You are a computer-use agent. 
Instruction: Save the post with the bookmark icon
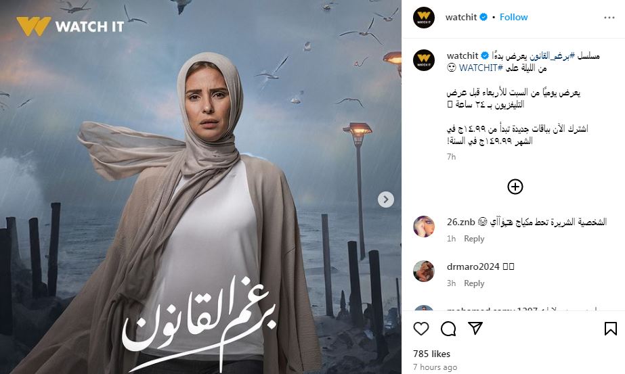(610, 329)
